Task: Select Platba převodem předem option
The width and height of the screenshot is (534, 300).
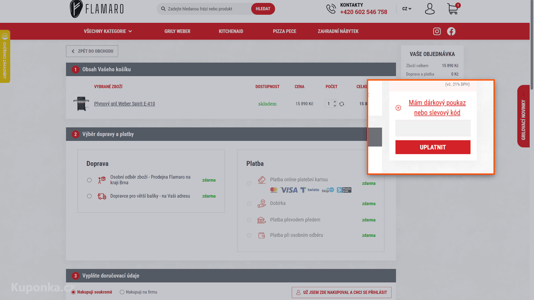Action: (x=249, y=220)
